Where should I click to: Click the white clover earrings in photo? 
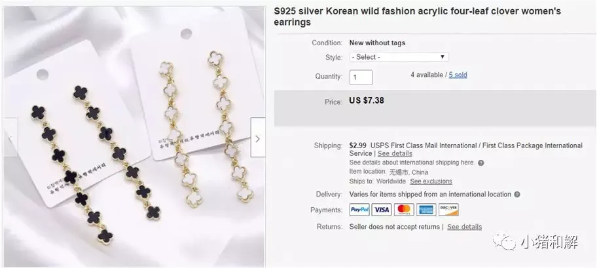[208, 129]
